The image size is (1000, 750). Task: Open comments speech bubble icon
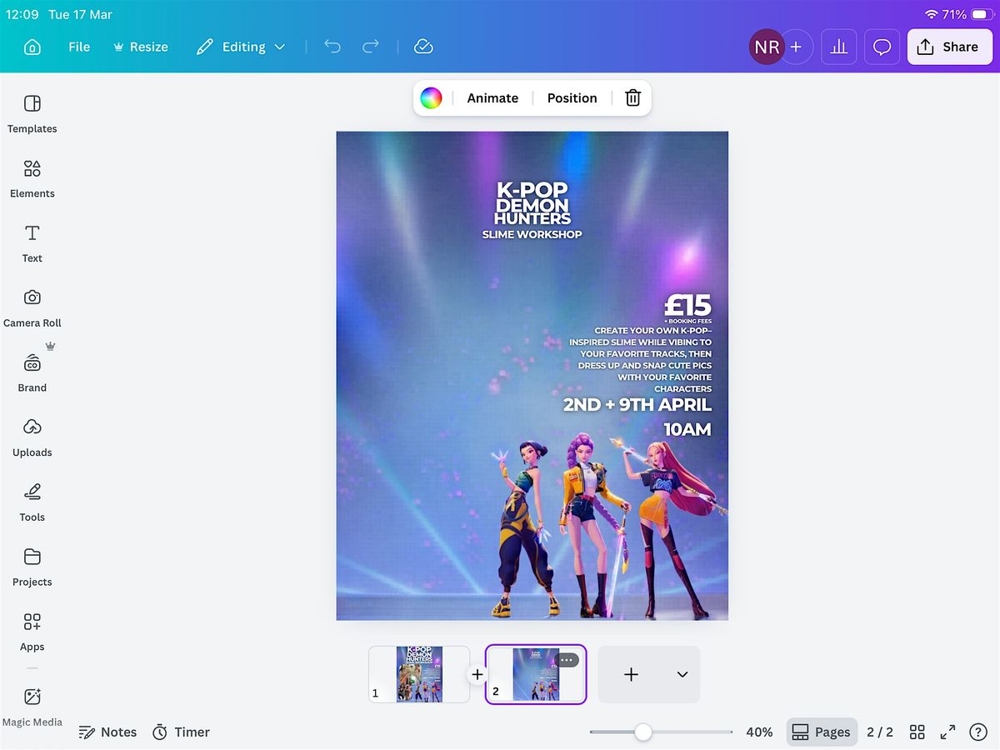[882, 47]
